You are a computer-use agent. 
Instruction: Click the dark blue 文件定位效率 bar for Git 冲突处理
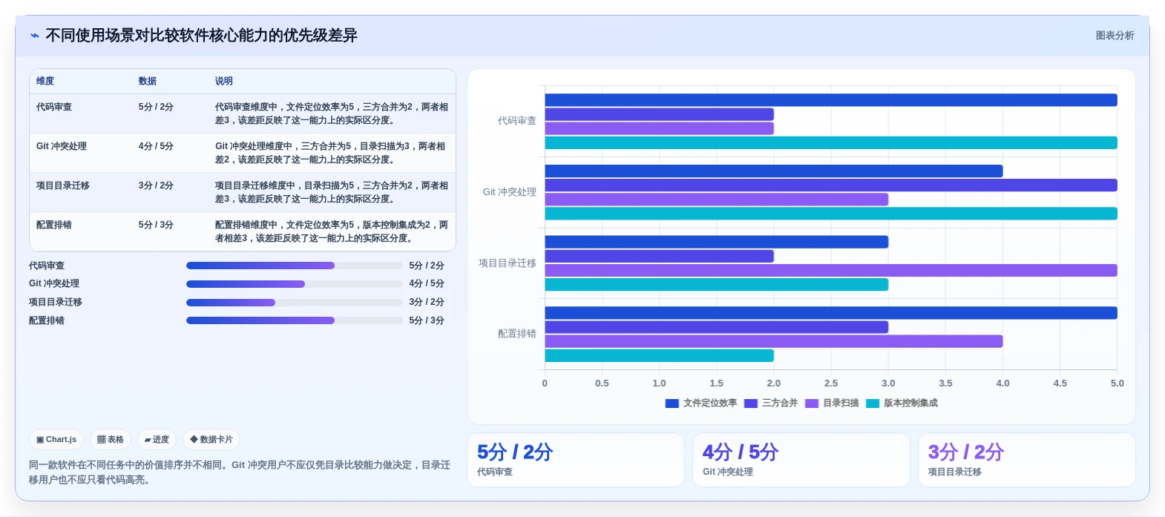coord(774,171)
